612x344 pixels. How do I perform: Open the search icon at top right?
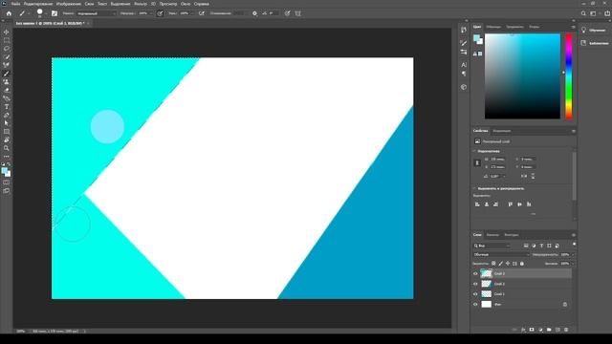click(583, 13)
